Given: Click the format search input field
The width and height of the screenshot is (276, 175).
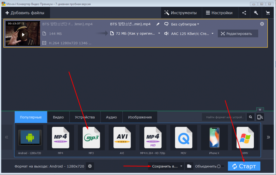Looking at the screenshot, I should coord(224,117).
